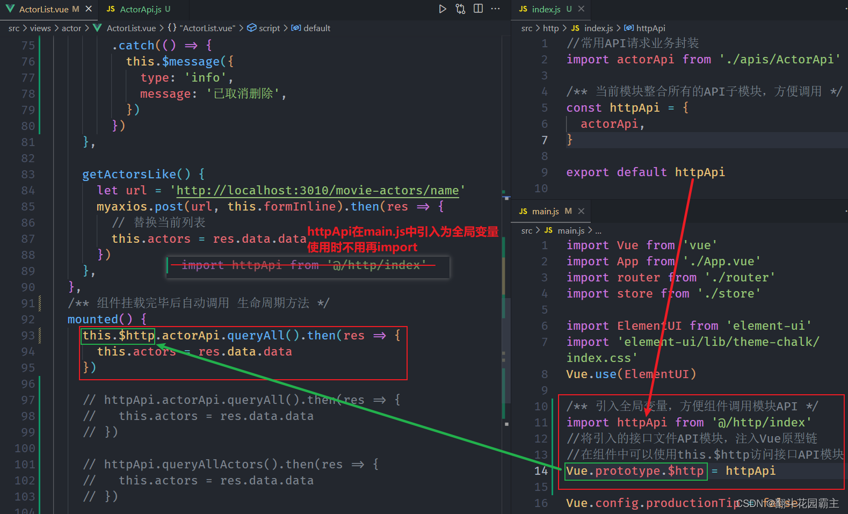848x514 pixels.
Task: Split the editor right
Action: [478, 9]
